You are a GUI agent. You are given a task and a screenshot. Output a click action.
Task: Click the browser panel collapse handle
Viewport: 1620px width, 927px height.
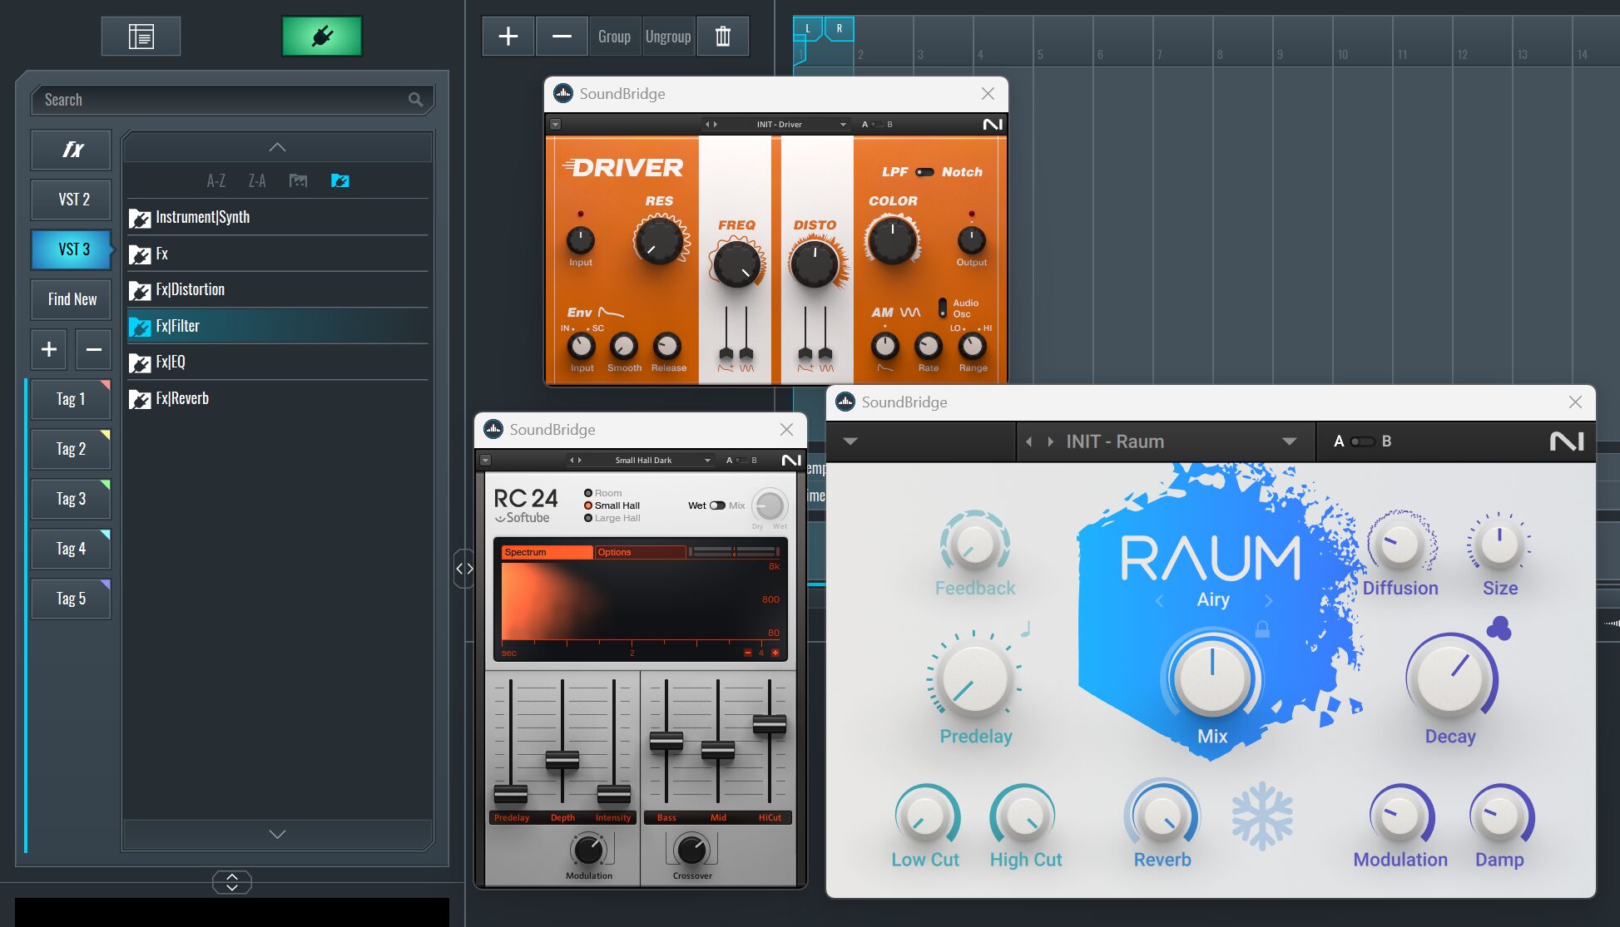(x=464, y=569)
